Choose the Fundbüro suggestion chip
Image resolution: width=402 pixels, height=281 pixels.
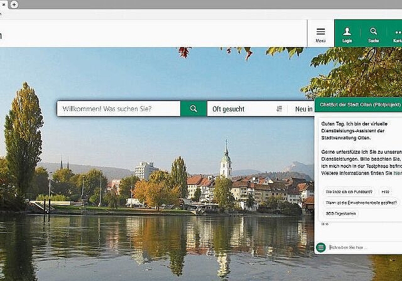pos(349,191)
